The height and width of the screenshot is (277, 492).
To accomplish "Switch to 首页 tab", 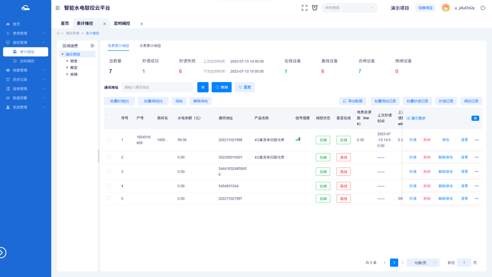I will click(x=65, y=24).
